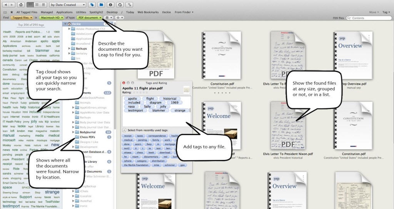
Task: Open the PDF document type dropdown
Action: click(x=89, y=18)
